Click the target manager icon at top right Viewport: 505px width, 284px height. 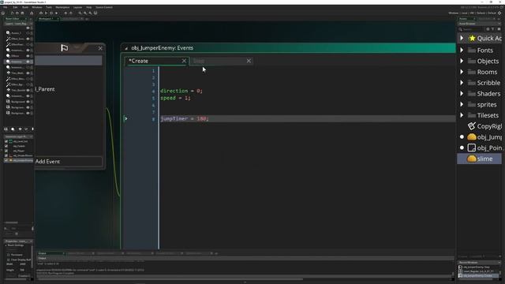pyautogui.click(x=499, y=13)
